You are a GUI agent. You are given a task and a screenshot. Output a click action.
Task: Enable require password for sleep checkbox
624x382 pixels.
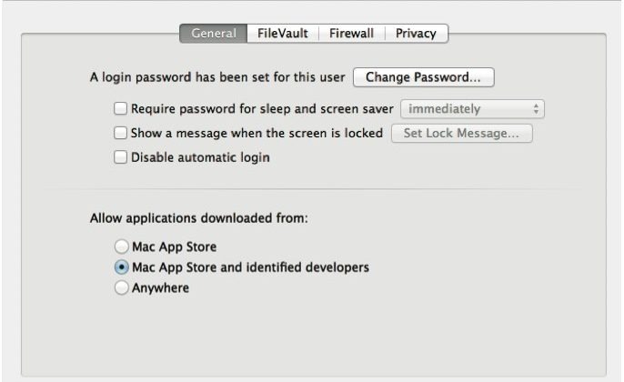pyautogui.click(x=121, y=109)
